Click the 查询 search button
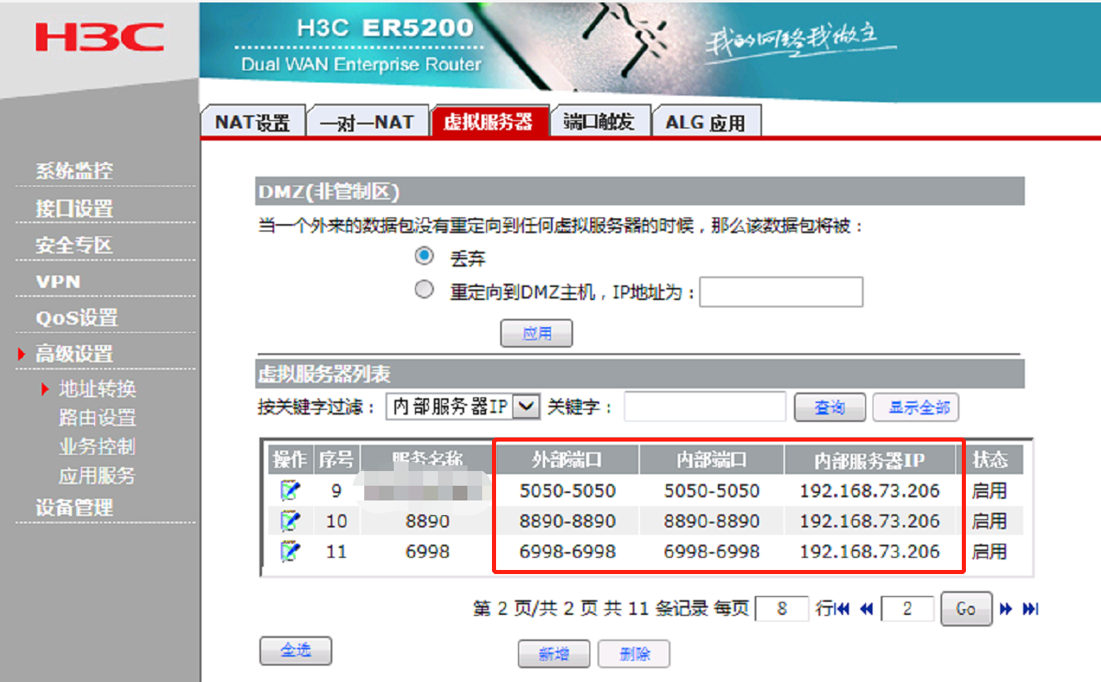 [830, 407]
